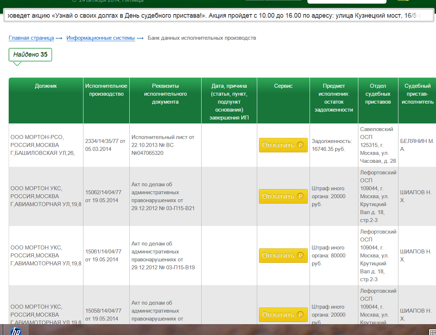Open the HP icon in the taskbar

pyautogui.click(x=16, y=330)
